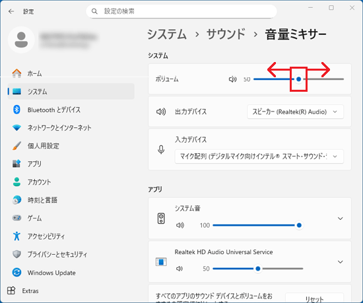Viewport: 363px width, 303px height.
Task: Click the 入力デバイス microphone icon
Action: coord(161,150)
